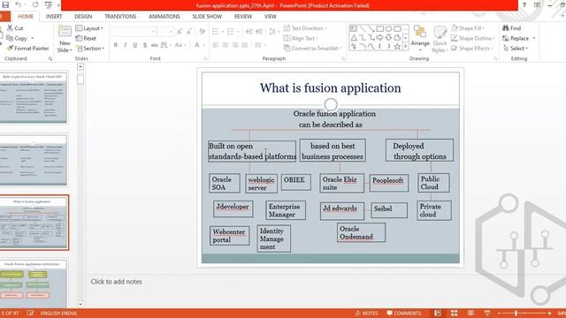Open the Layout dropdown
Image resolution: width=566 pixels, height=318 pixels.
(x=89, y=28)
